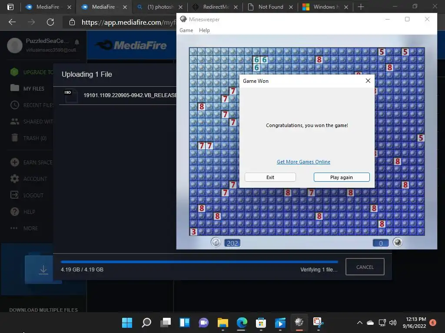Viewport: 445px width, 333px height.
Task: Open the volume control in system tray
Action: [393, 323]
